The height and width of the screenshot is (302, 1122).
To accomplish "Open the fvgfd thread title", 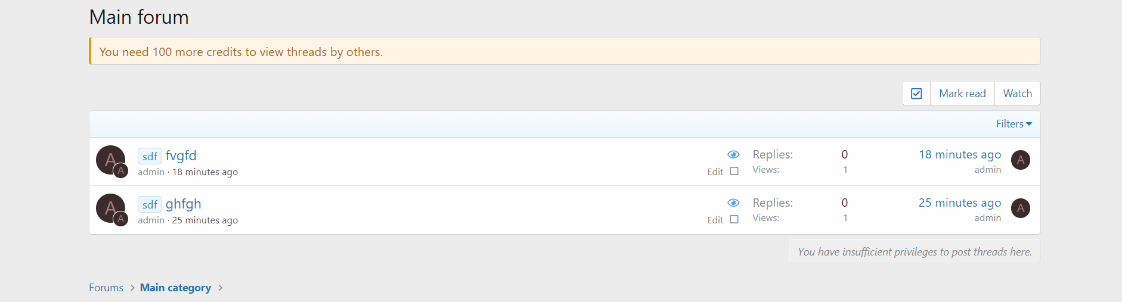I will [181, 155].
